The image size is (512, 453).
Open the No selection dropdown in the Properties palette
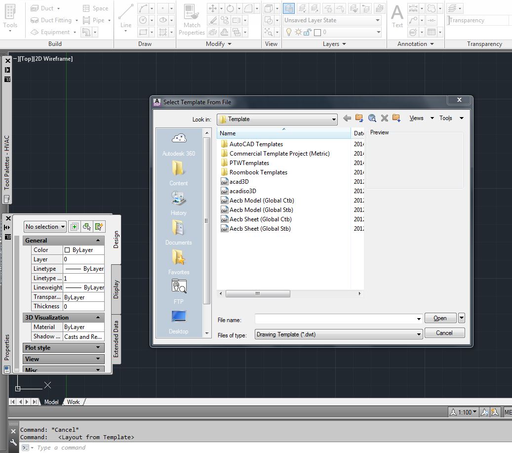[45, 227]
